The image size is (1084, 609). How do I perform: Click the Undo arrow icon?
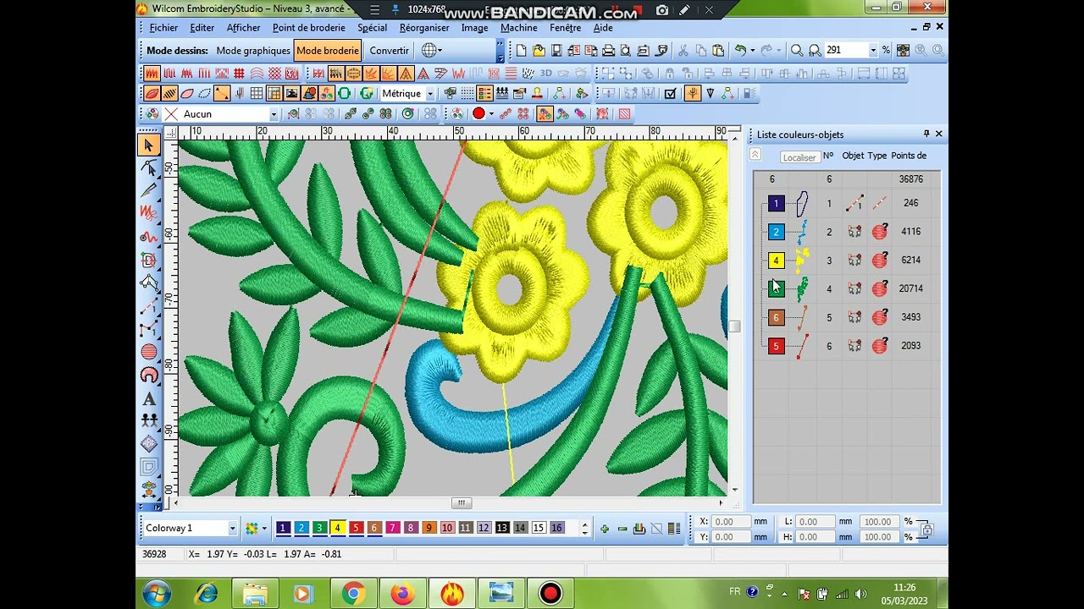(x=741, y=51)
